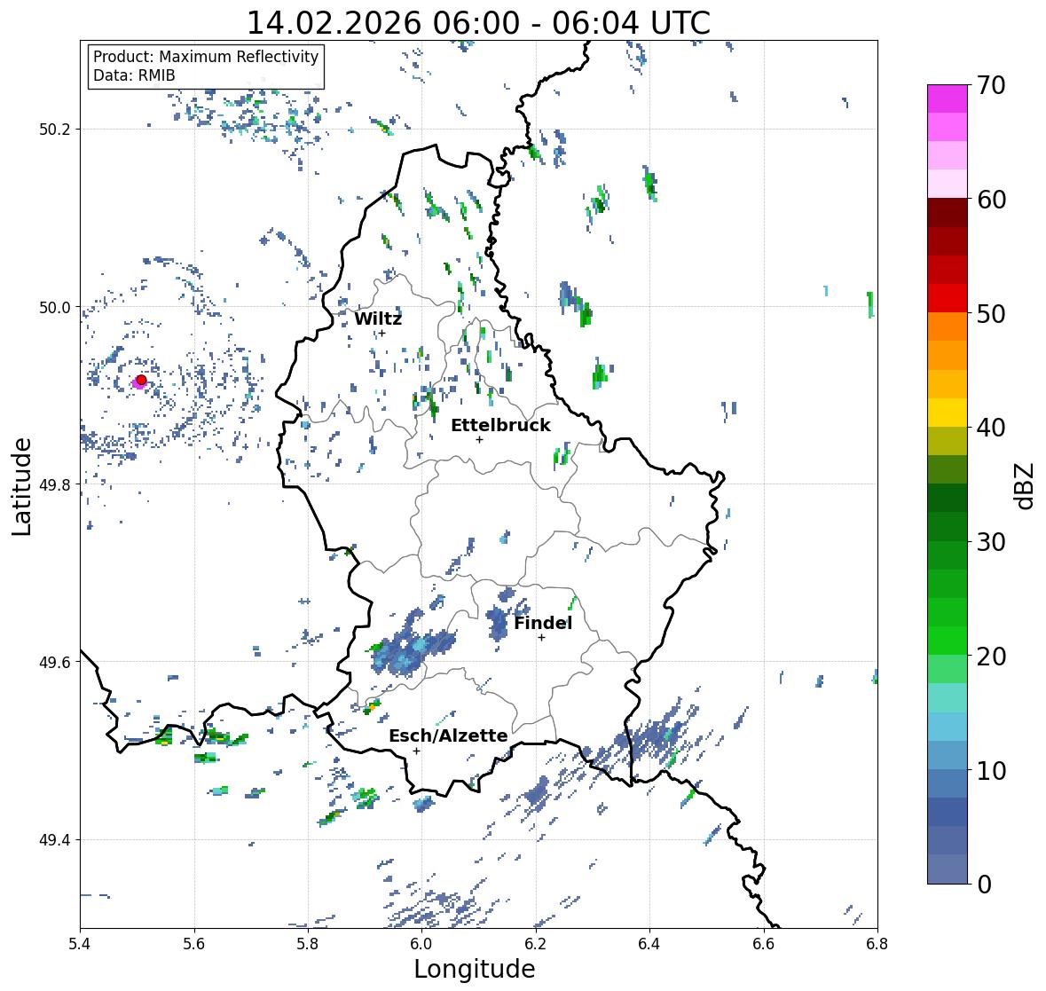The height and width of the screenshot is (991, 1046).
Task: Click the 70 tick on the colorbar
Action: (991, 85)
